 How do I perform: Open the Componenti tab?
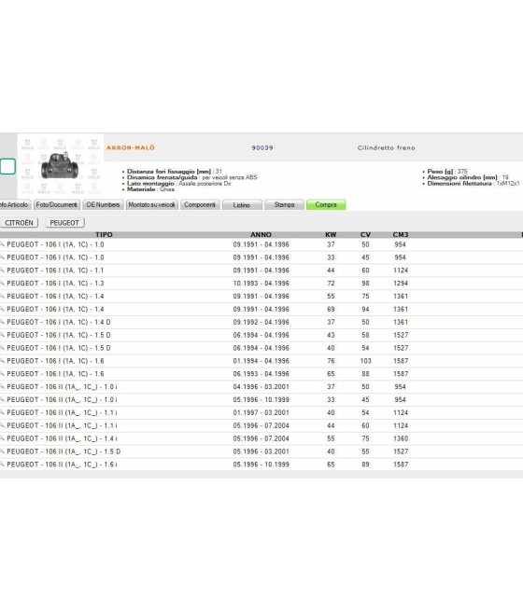[x=200, y=204]
